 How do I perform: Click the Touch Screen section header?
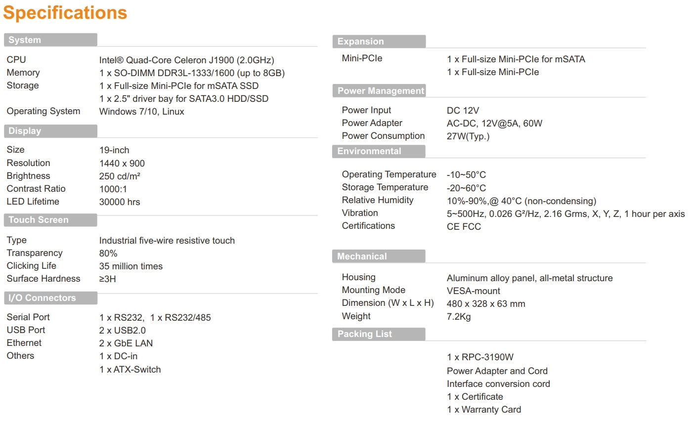coord(39,220)
